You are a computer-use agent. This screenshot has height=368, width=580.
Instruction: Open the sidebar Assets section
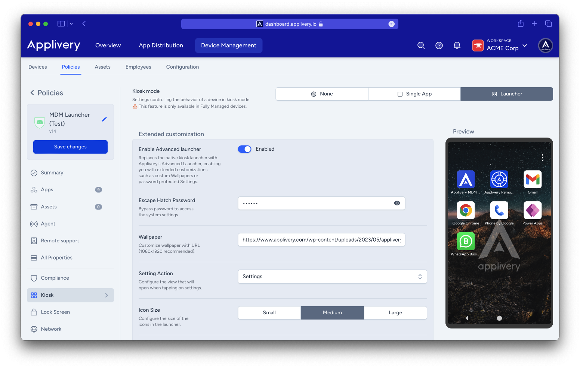click(x=70, y=207)
